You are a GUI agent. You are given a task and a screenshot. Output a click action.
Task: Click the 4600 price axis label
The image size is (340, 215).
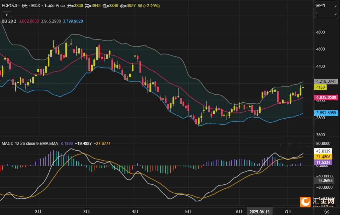pyautogui.click(x=321, y=49)
